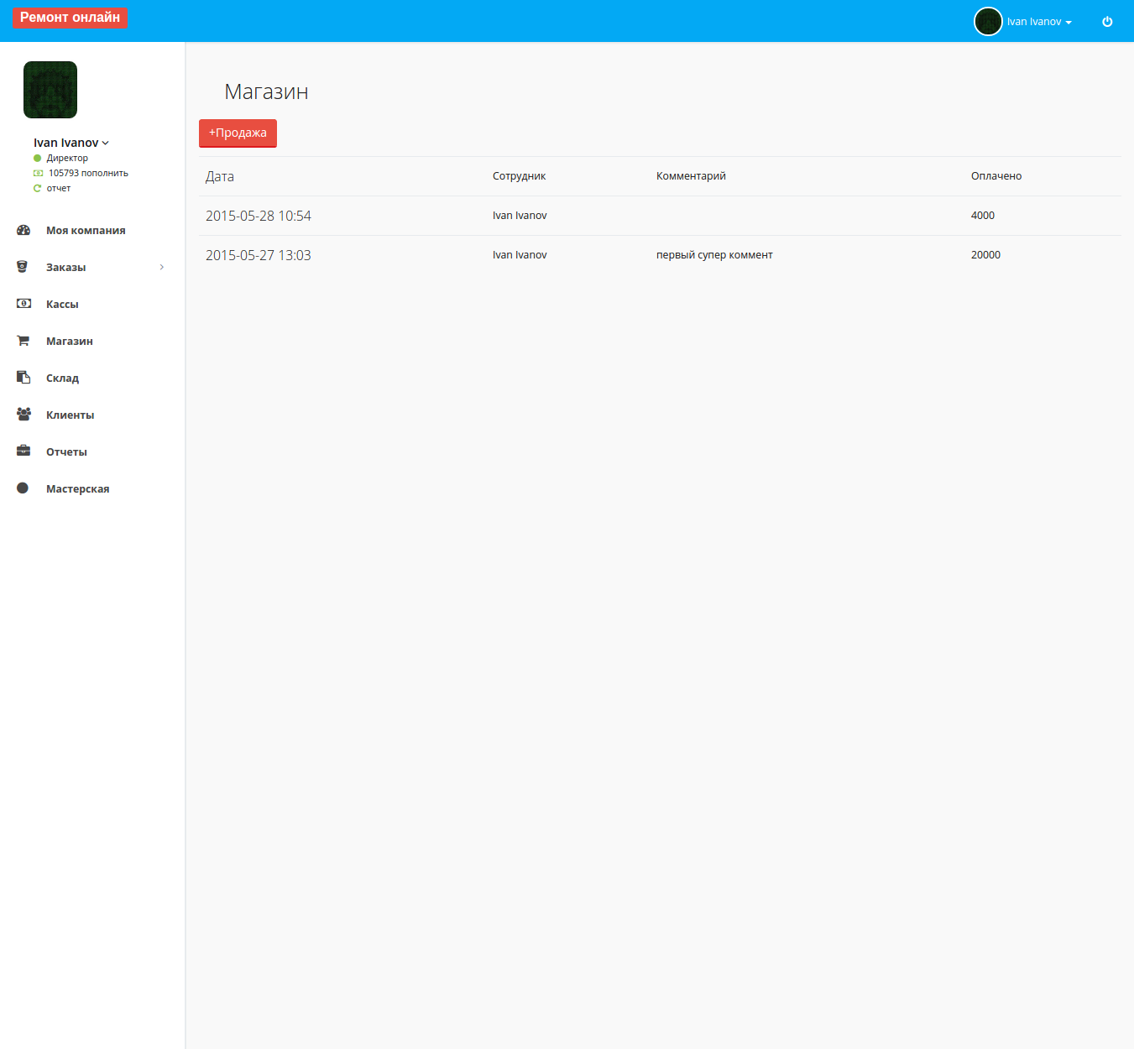Open Моя компания menu item
This screenshot has width=1134, height=1049.
[x=86, y=230]
